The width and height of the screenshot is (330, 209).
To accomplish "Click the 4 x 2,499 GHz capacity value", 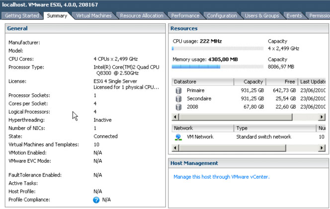I will [283, 49].
